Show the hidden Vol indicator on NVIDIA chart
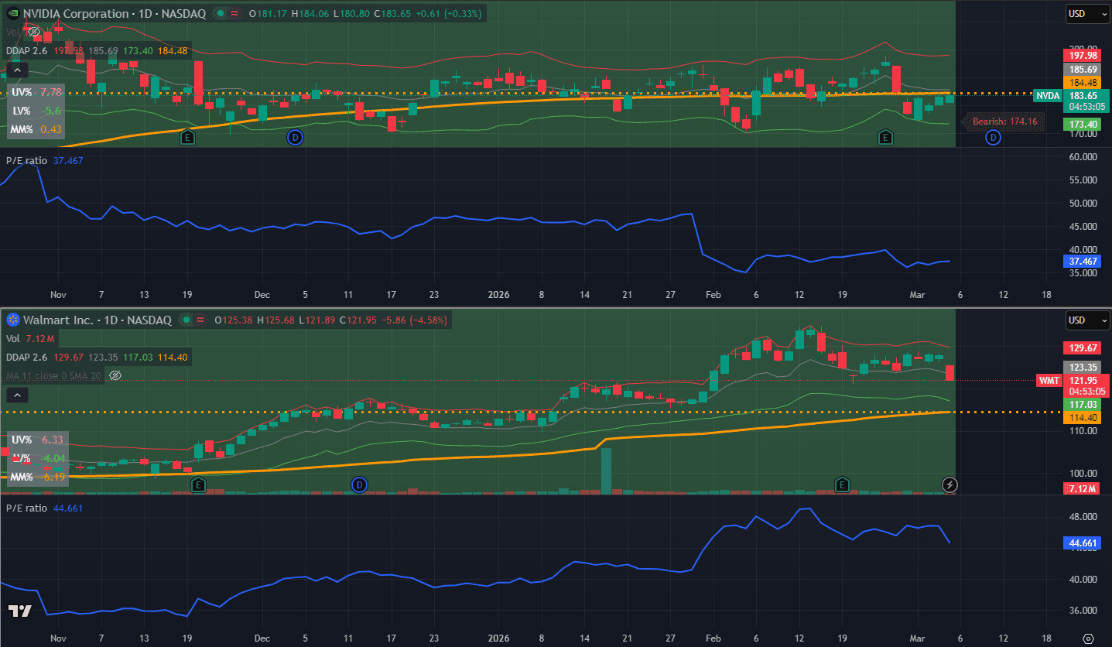The width and height of the screenshot is (1112, 647). (x=33, y=33)
